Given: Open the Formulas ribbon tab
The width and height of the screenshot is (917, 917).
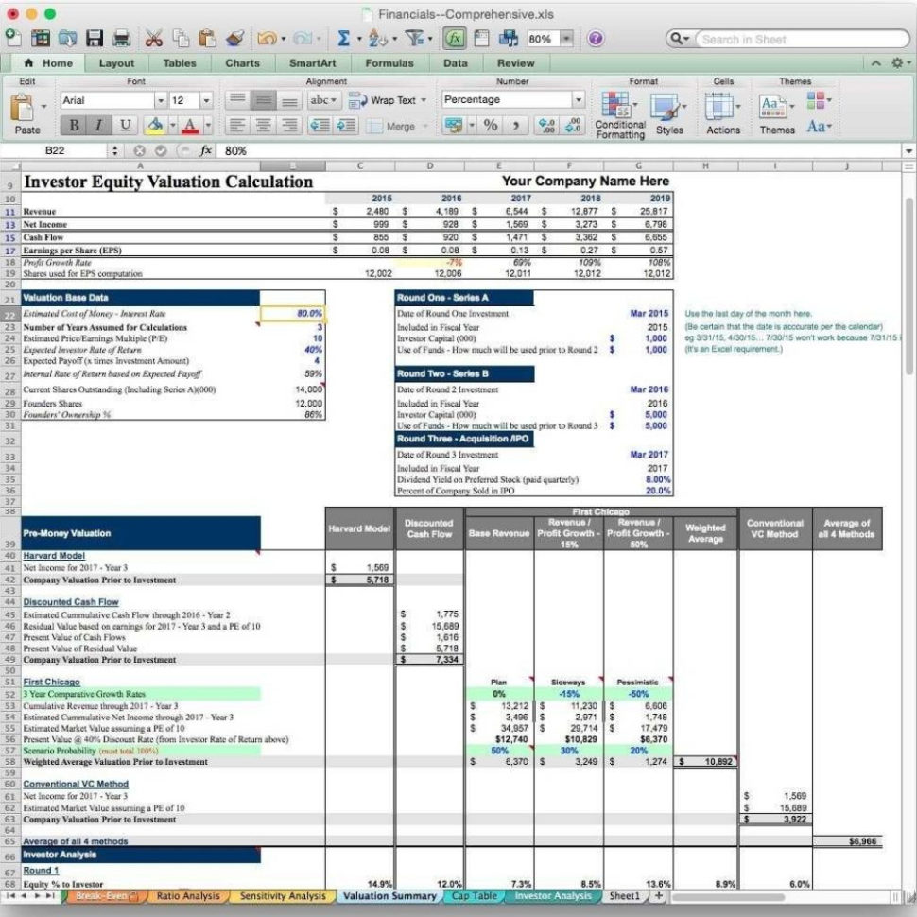Looking at the screenshot, I should click(x=389, y=63).
